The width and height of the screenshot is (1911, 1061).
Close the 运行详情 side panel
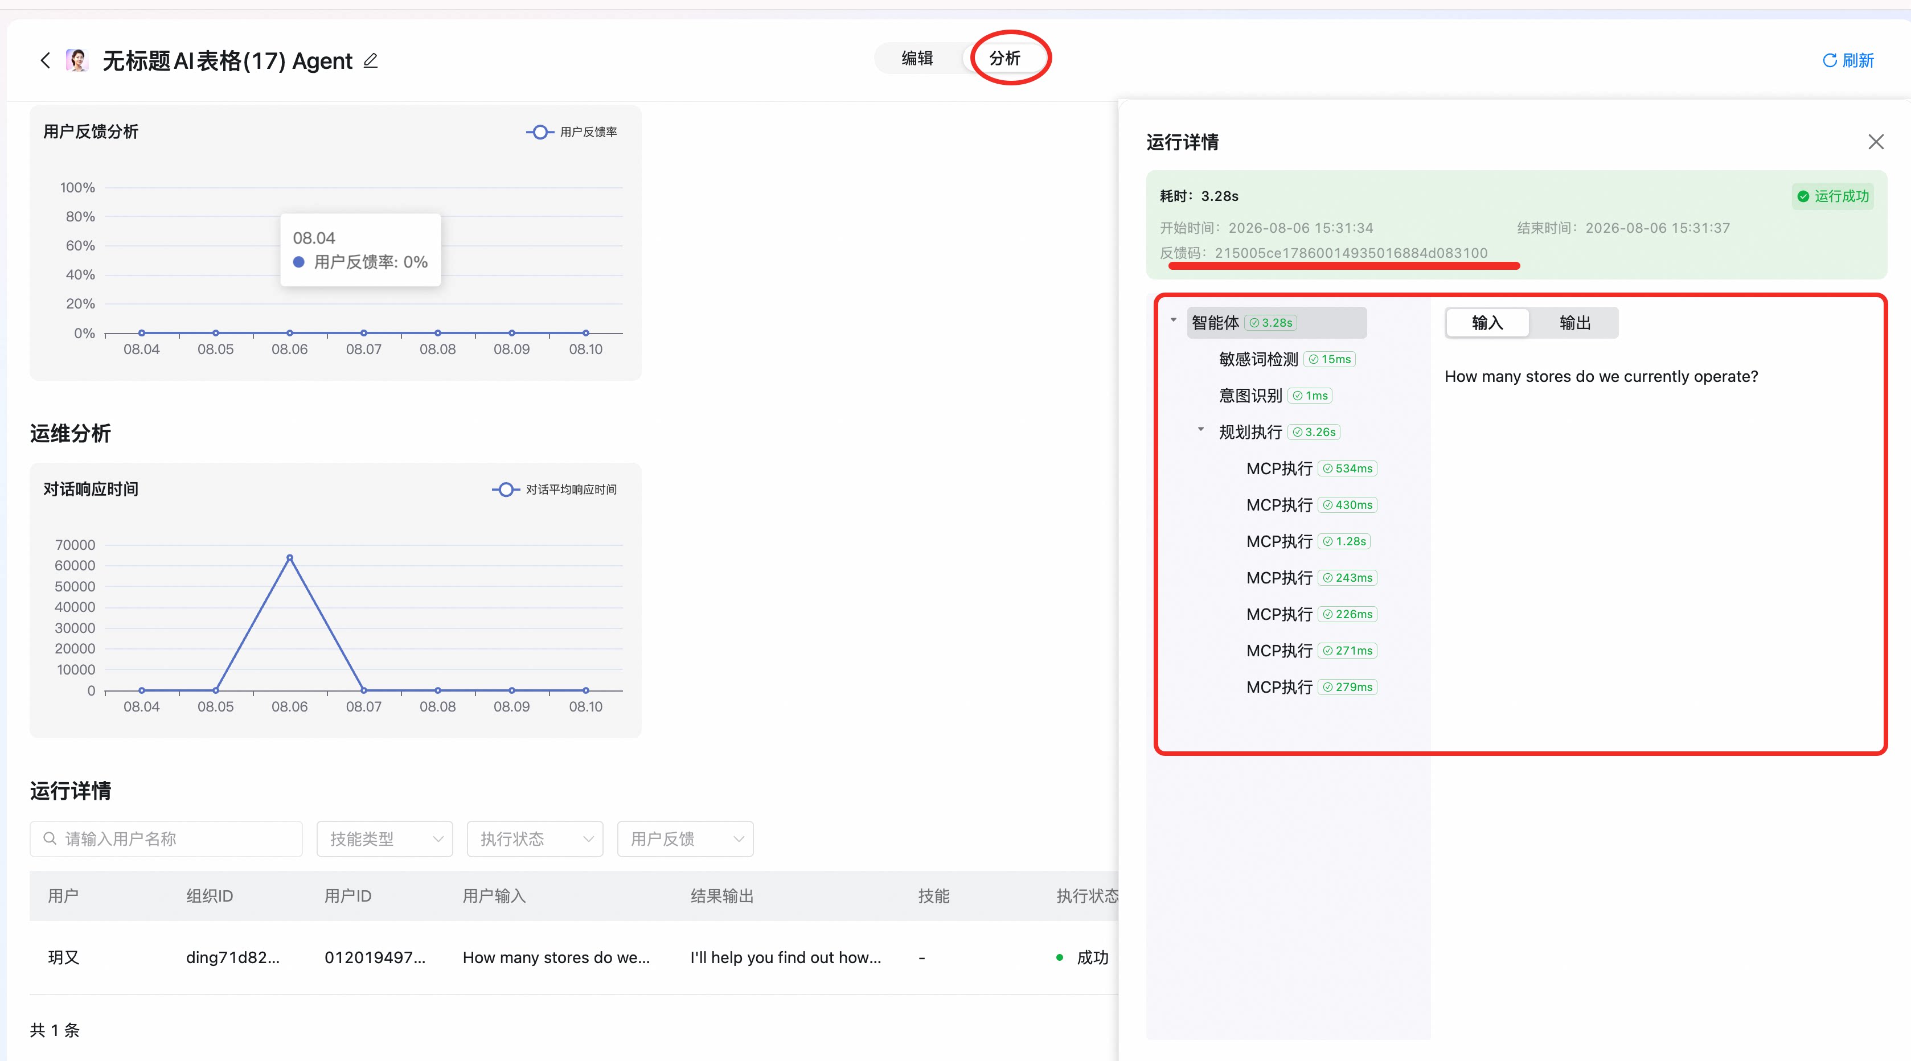tap(1875, 142)
